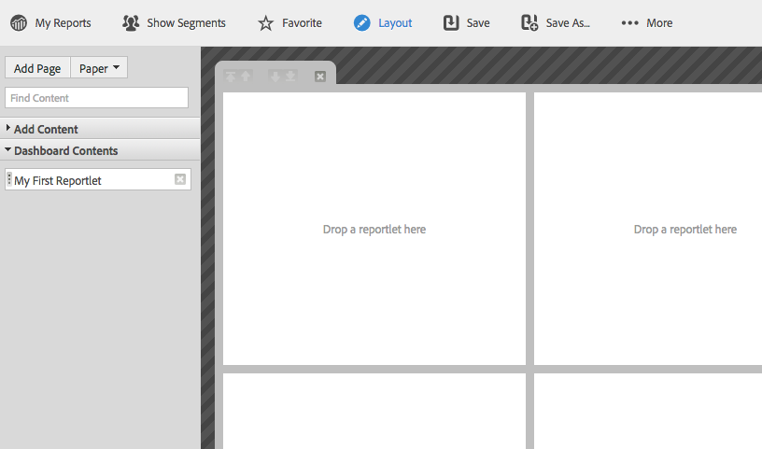
Task: Remove My First Reportlet with X
Action: point(180,179)
